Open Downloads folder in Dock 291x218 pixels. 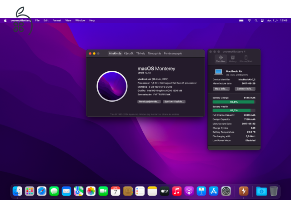pyautogui.click(x=261, y=191)
